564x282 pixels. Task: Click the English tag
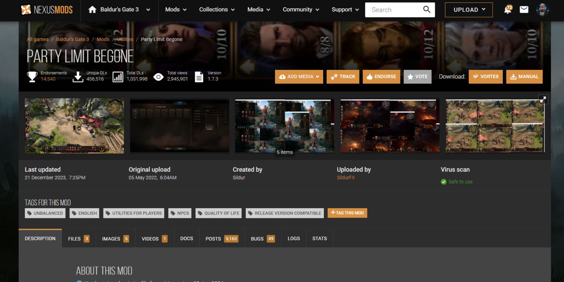tap(84, 213)
